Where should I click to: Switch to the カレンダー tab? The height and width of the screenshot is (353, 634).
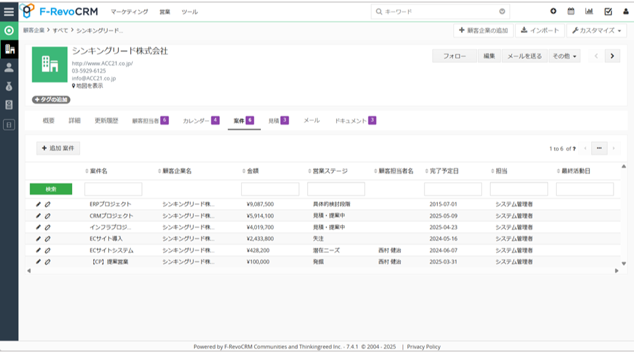pyautogui.click(x=201, y=121)
